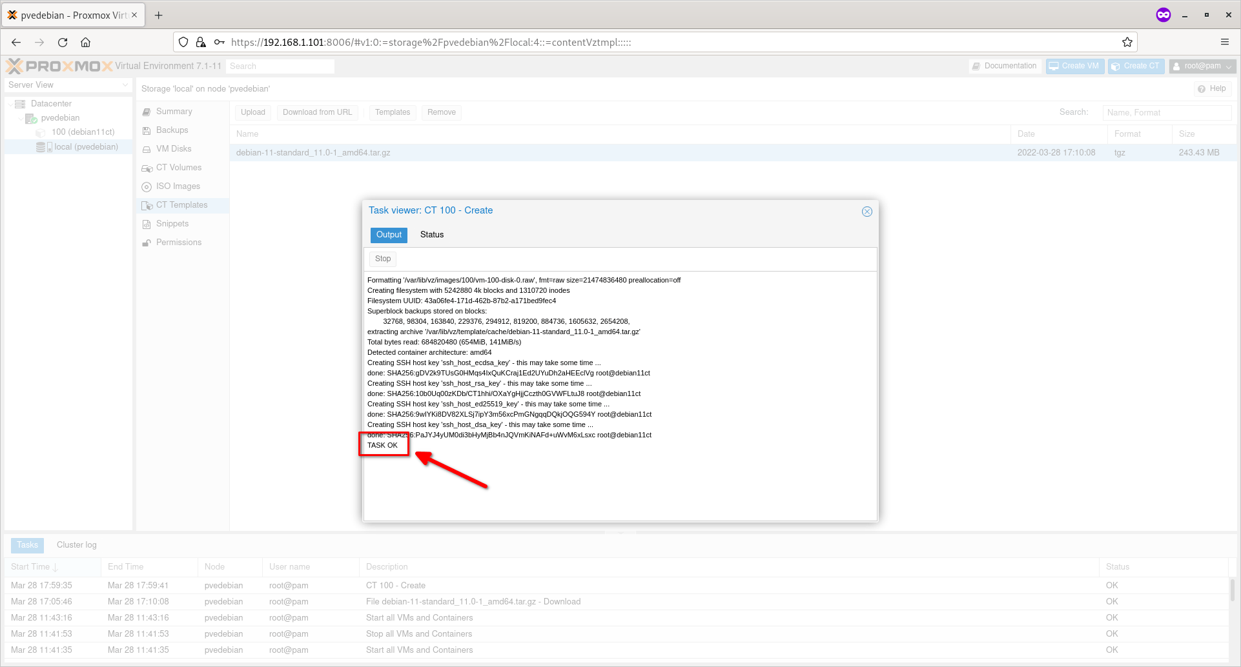The height and width of the screenshot is (667, 1241).
Task: Sort tasks by Start Time column
Action: (x=52, y=567)
